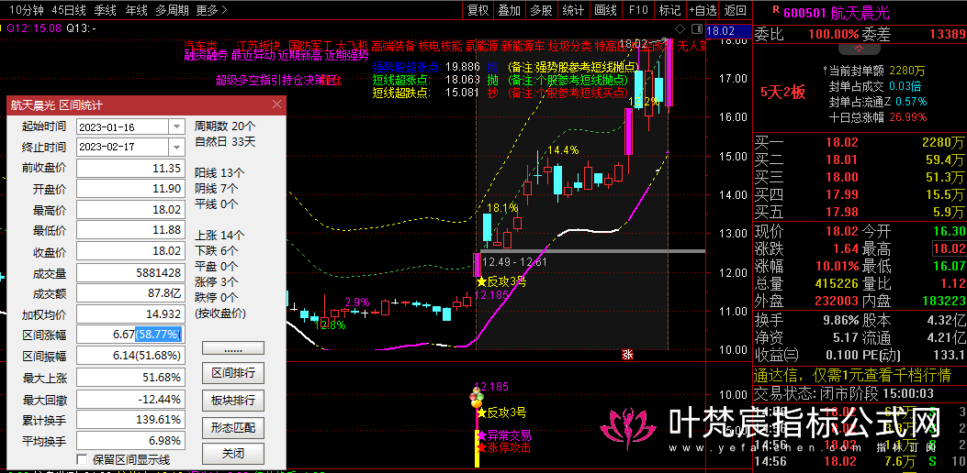Click the …… button in the dialog
This screenshot has width=967, height=473.
point(233,348)
